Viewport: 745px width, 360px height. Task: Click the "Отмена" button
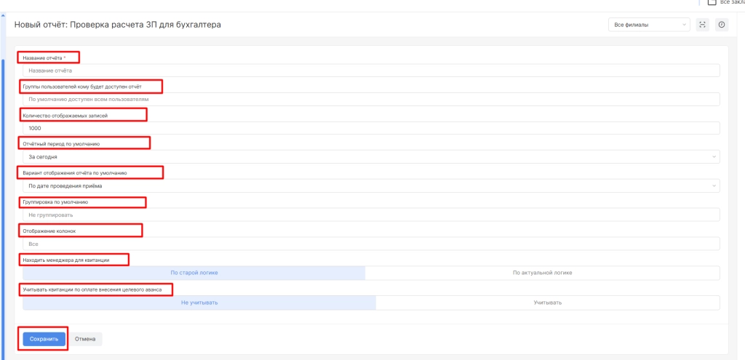(86, 339)
